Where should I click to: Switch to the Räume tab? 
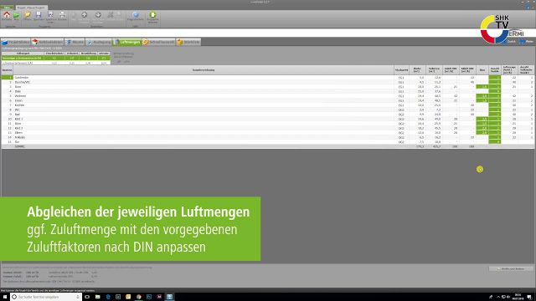tap(75, 42)
